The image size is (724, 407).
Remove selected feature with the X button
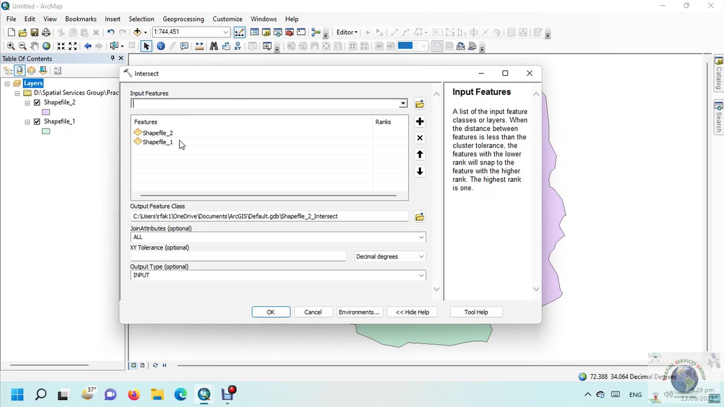[x=419, y=138]
